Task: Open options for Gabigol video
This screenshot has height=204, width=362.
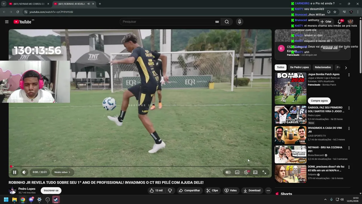Action: click(x=349, y=108)
